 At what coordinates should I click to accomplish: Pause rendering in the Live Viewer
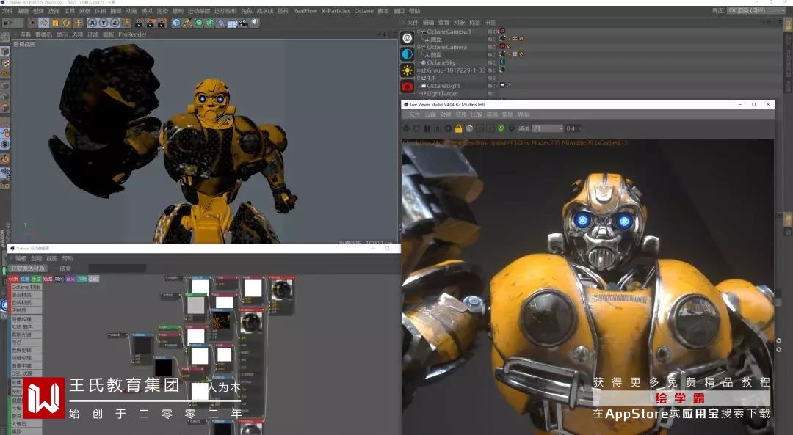click(427, 128)
